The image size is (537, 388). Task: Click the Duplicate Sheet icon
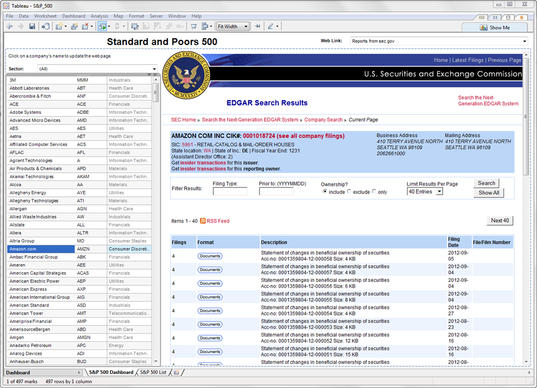74,26
